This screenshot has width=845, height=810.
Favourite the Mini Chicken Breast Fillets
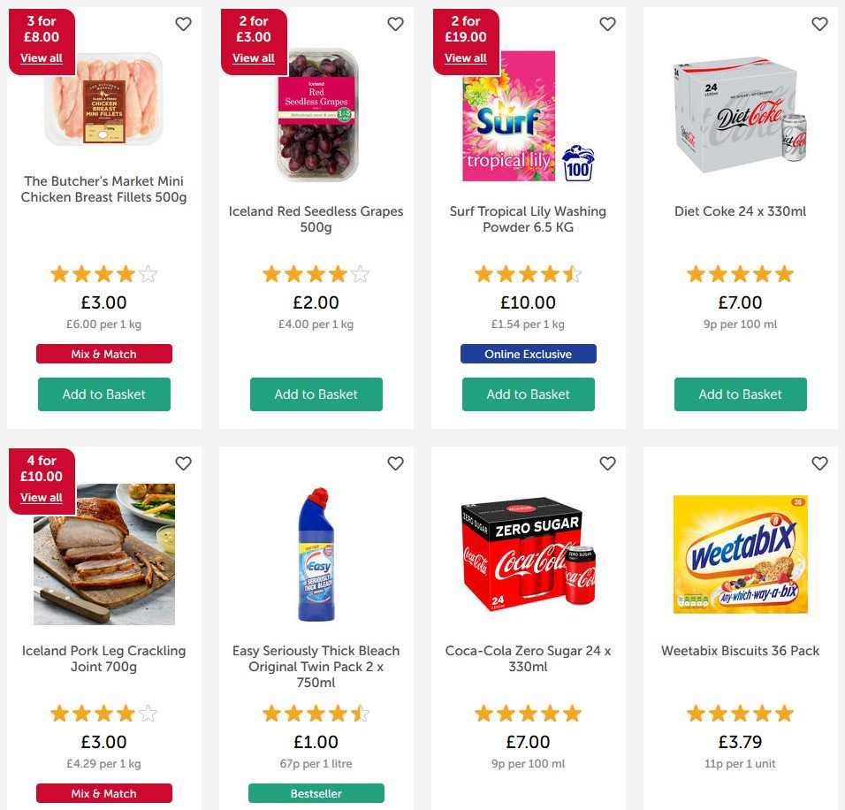pos(183,25)
